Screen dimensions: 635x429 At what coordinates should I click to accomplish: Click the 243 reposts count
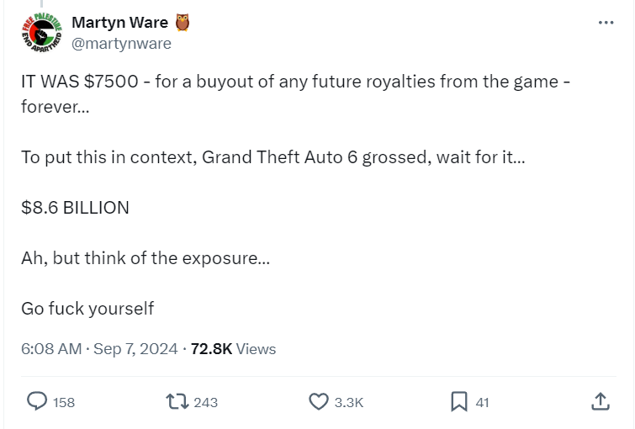click(205, 403)
